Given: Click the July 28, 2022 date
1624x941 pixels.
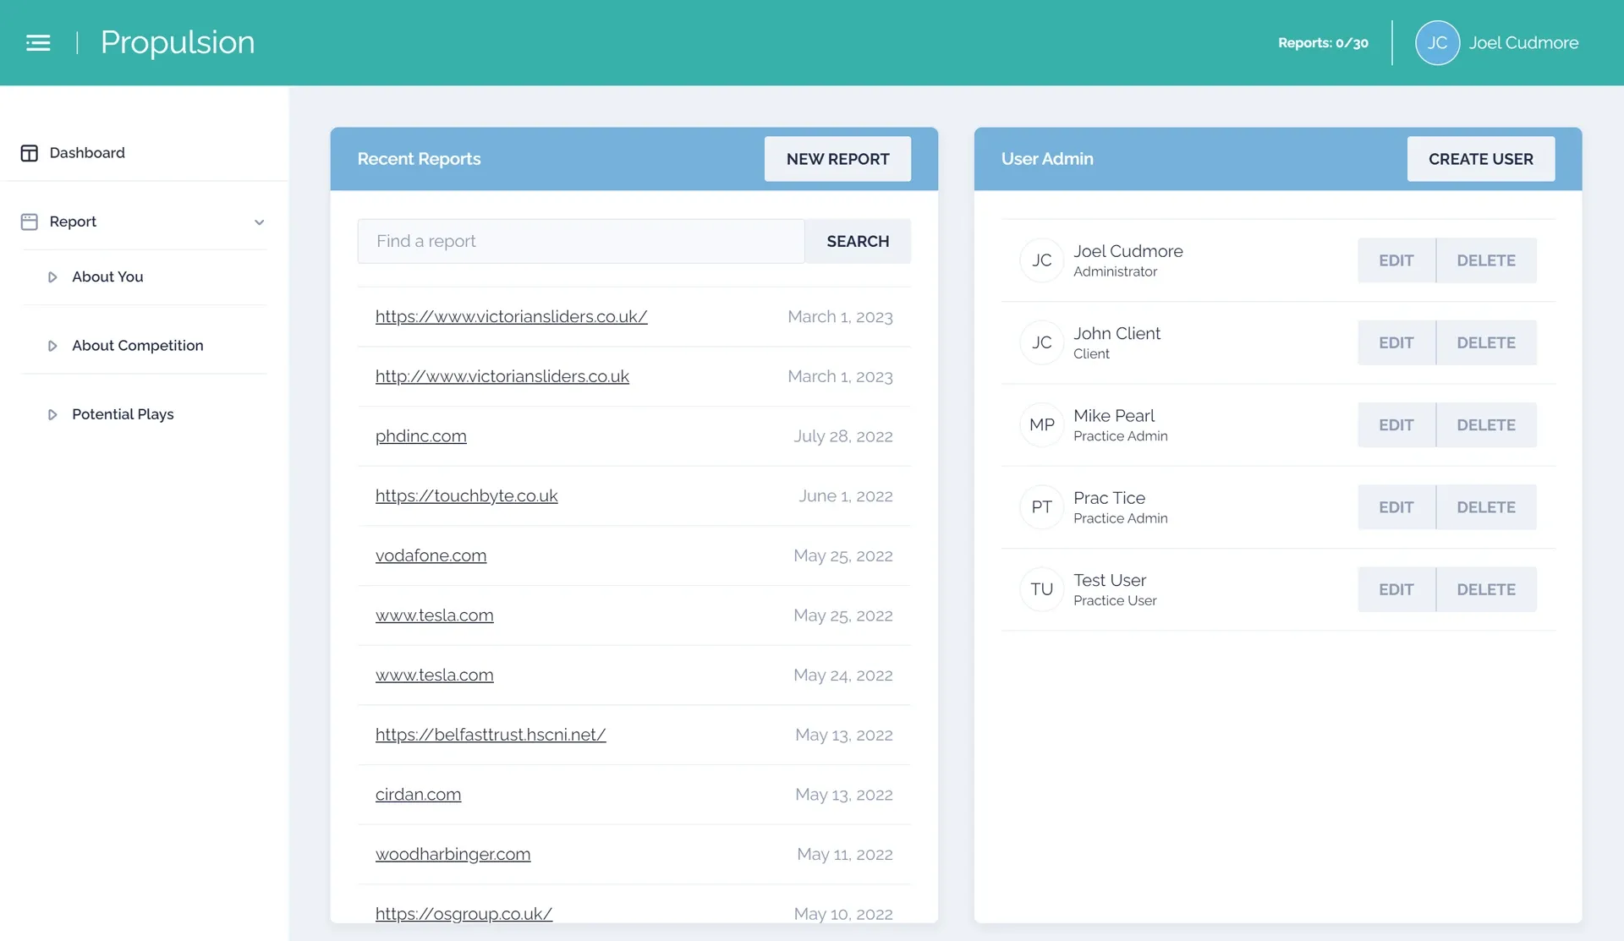Looking at the screenshot, I should pos(843,436).
